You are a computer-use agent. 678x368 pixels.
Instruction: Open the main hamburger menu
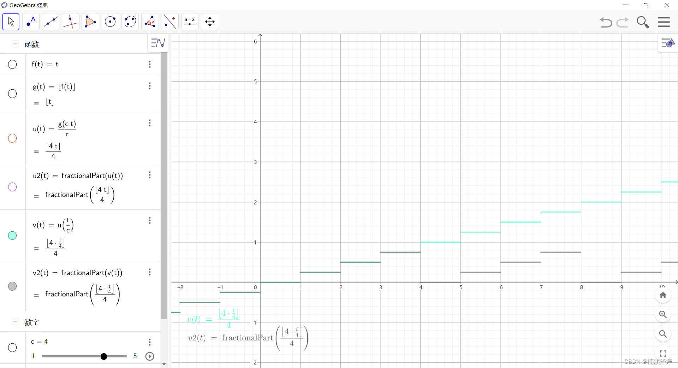664,22
